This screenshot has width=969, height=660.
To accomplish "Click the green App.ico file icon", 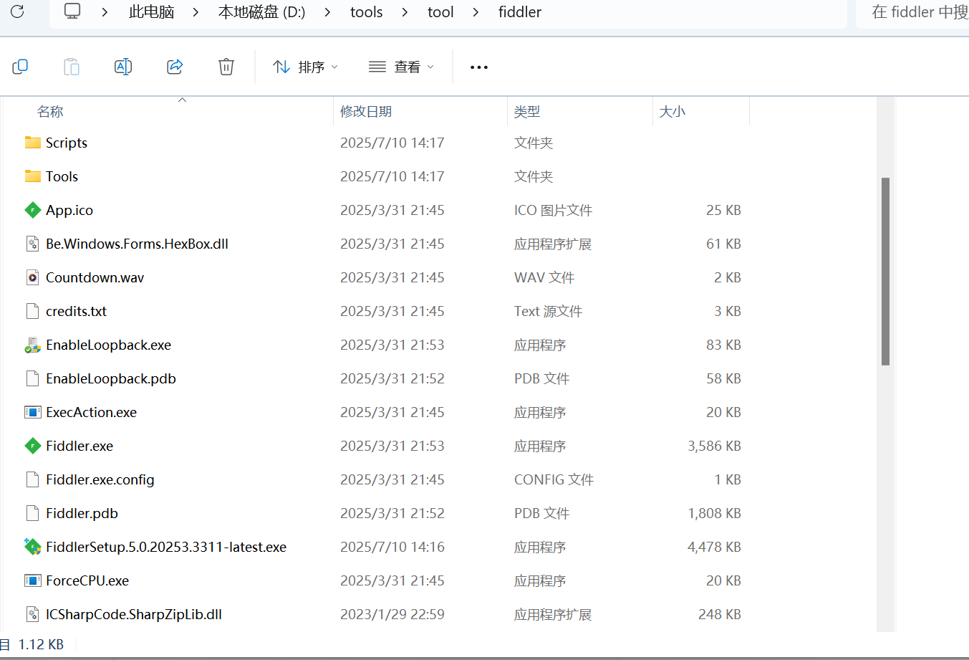I will click(x=33, y=210).
